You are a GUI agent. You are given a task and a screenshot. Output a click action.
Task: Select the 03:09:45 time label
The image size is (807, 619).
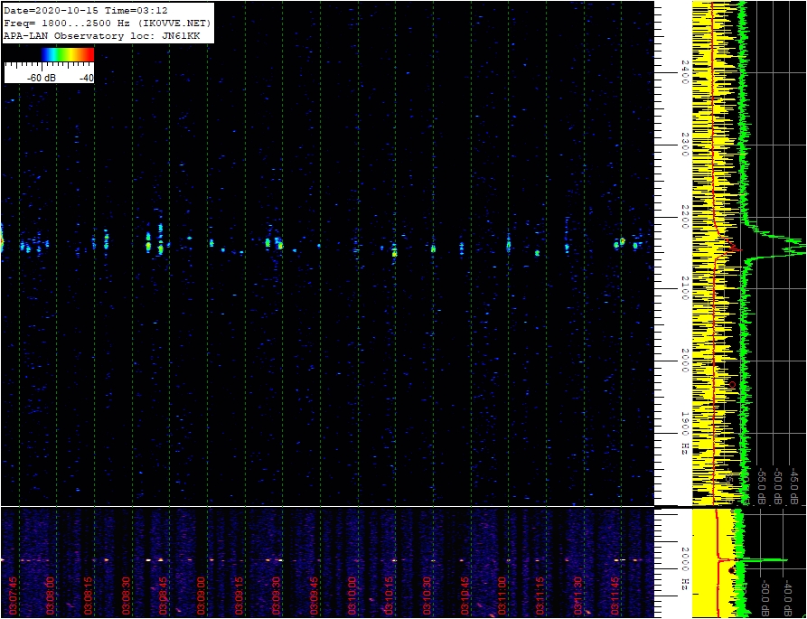coord(314,596)
